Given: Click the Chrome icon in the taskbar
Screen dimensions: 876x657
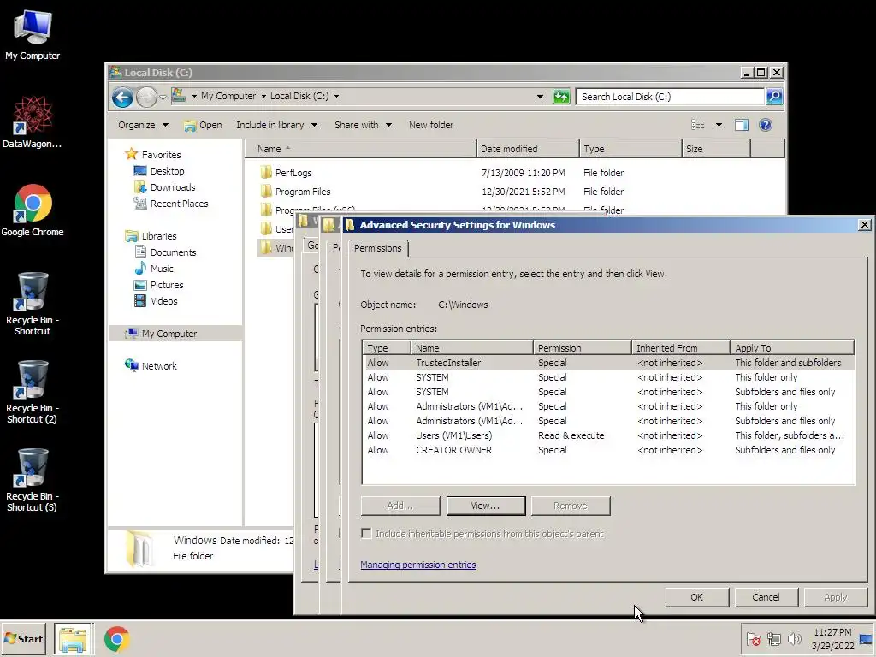Looking at the screenshot, I should pos(116,639).
